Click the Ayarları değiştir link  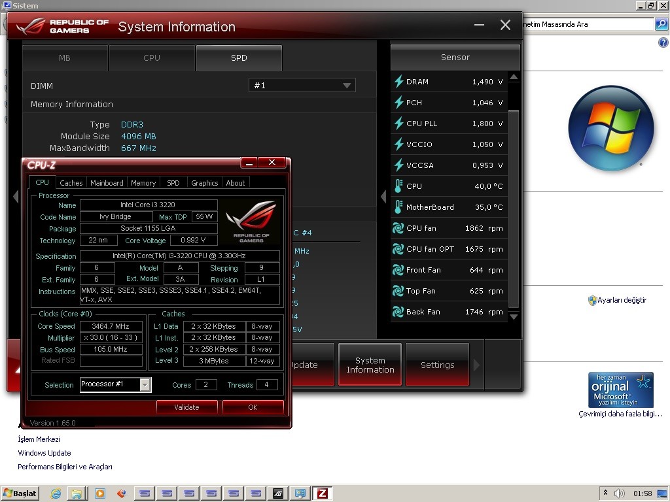pos(622,301)
